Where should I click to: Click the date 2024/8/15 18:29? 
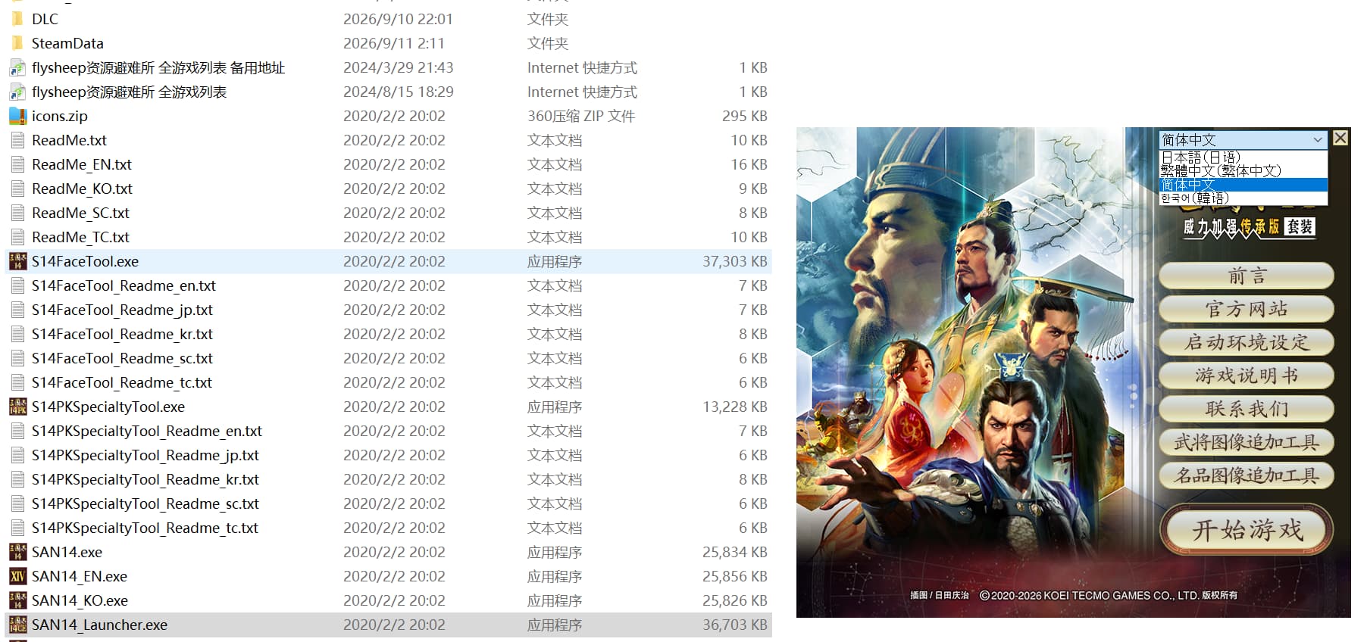coord(399,92)
